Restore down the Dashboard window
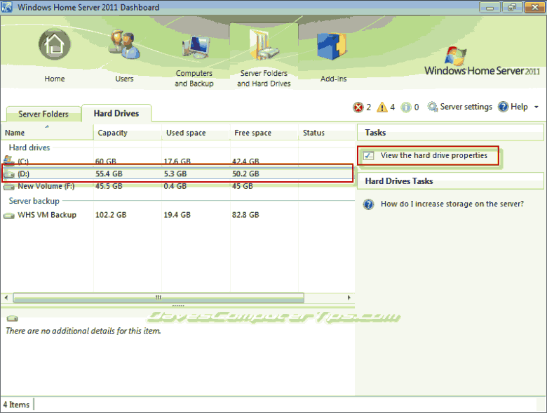Image resolution: width=547 pixels, height=413 pixels. [512, 7]
